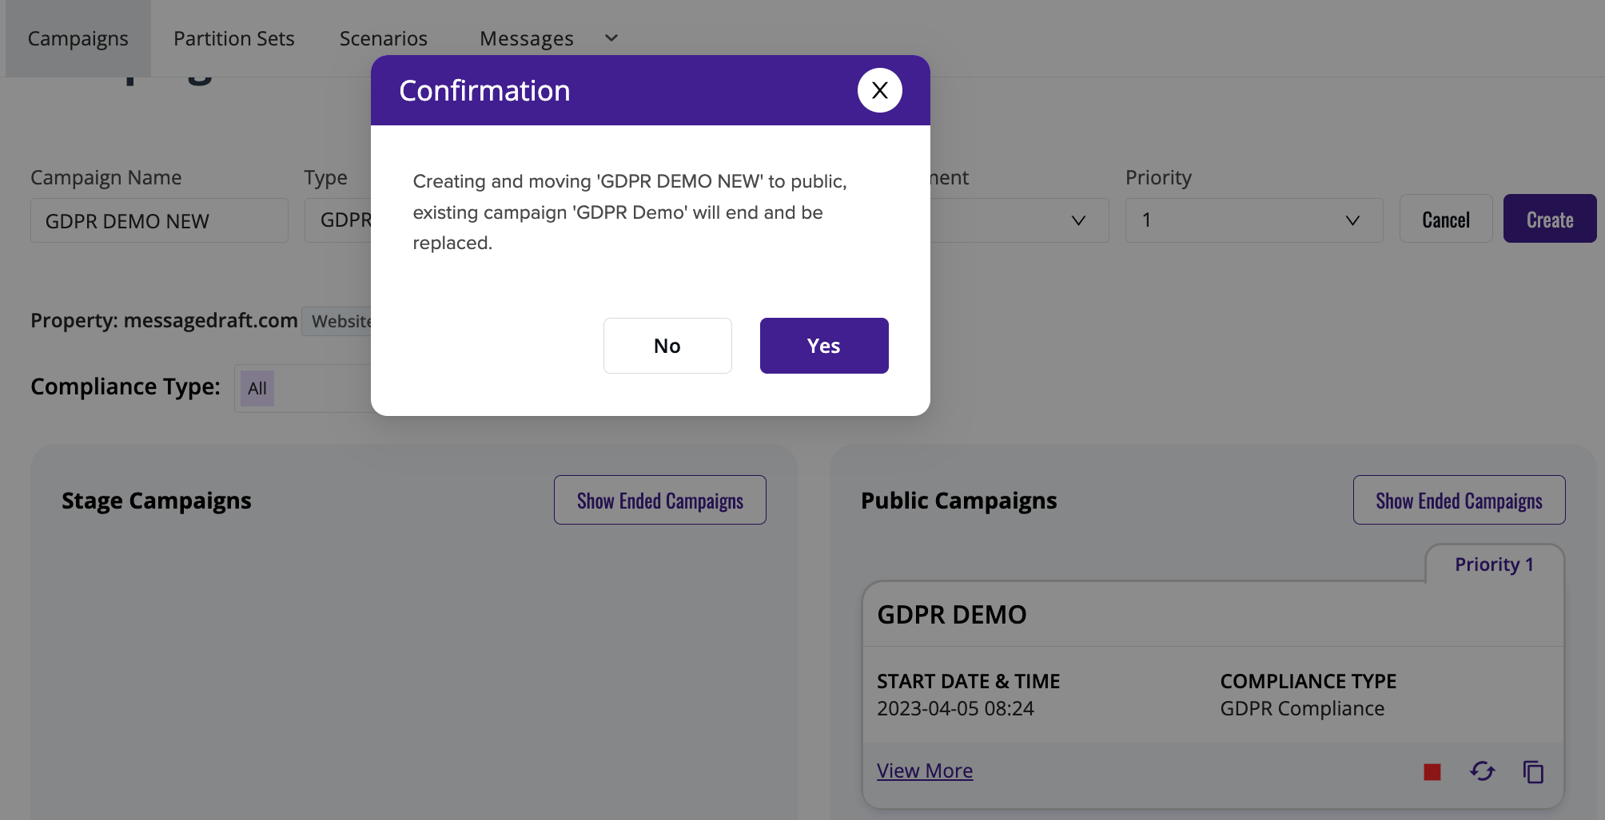Viewport: 1605px width, 820px height.
Task: Open View More link for GDPR DEMO
Action: 924,770
